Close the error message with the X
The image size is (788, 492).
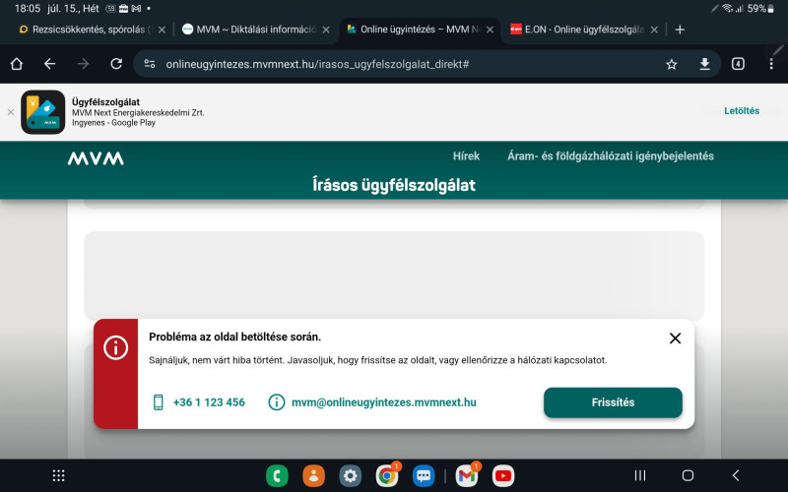pyautogui.click(x=675, y=338)
